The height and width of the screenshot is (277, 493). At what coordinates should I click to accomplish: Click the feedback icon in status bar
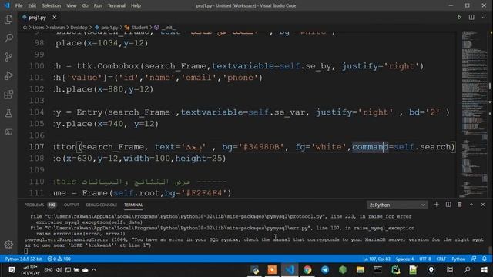tap(474, 259)
